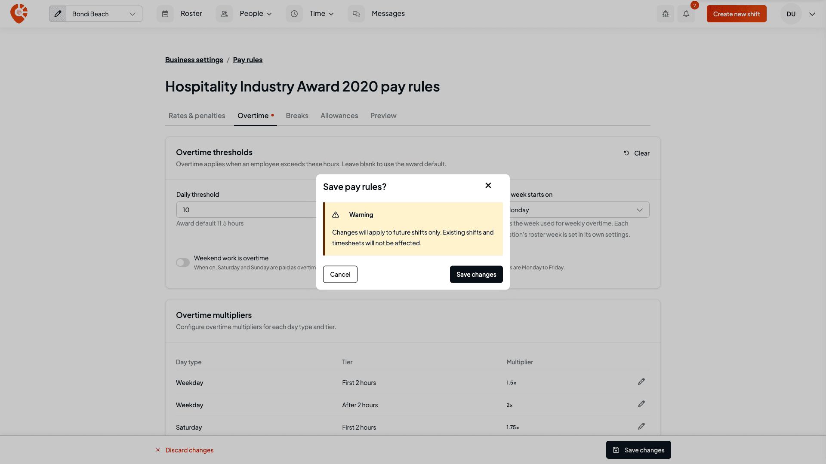Expand the user account chevron

[812, 14]
